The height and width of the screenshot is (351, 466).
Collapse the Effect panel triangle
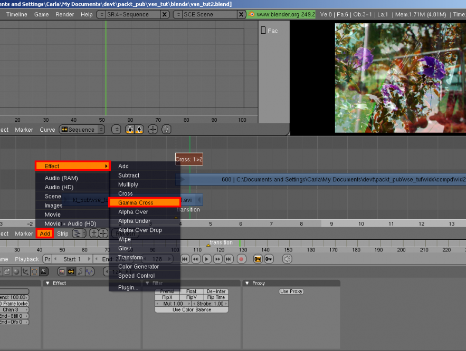(x=47, y=284)
